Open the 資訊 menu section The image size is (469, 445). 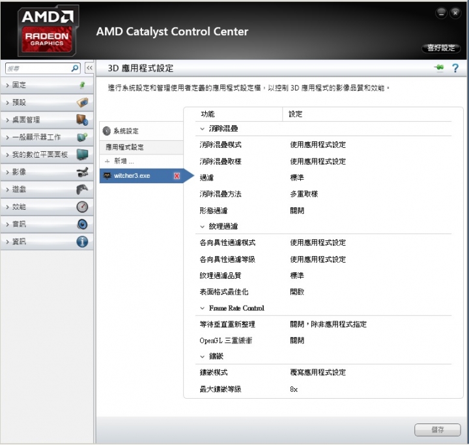[x=47, y=242]
